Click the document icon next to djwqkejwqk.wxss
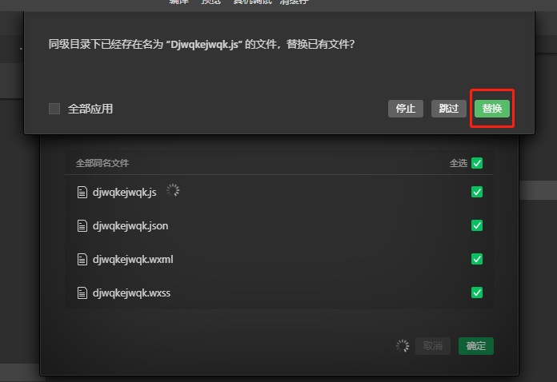 pos(82,293)
